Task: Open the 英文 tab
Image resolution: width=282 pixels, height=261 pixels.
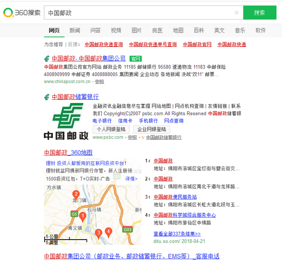Action: point(219,31)
